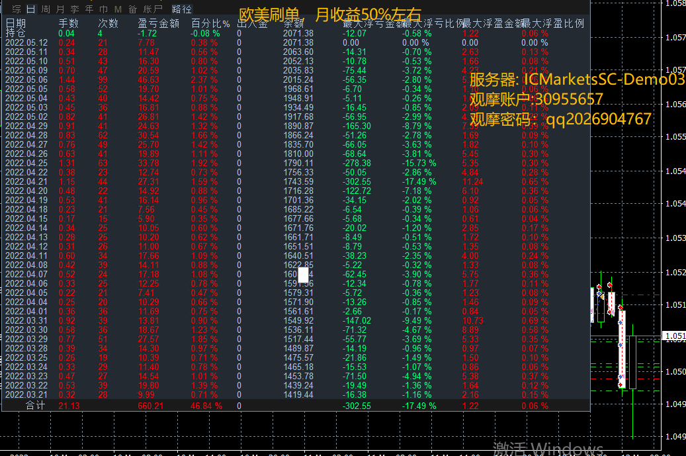Screen dimensions: 686x456
Task: Click the 合计 total row label
Action: pyautogui.click(x=36, y=406)
